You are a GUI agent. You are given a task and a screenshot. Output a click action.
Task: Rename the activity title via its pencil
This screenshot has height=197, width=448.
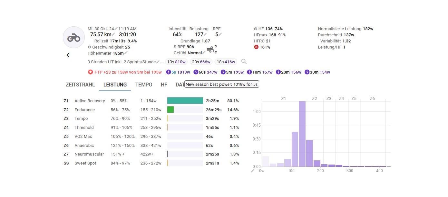158,62
